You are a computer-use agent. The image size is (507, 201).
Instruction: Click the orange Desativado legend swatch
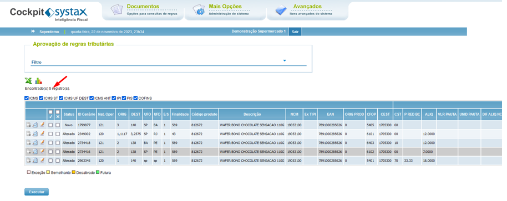73,173
